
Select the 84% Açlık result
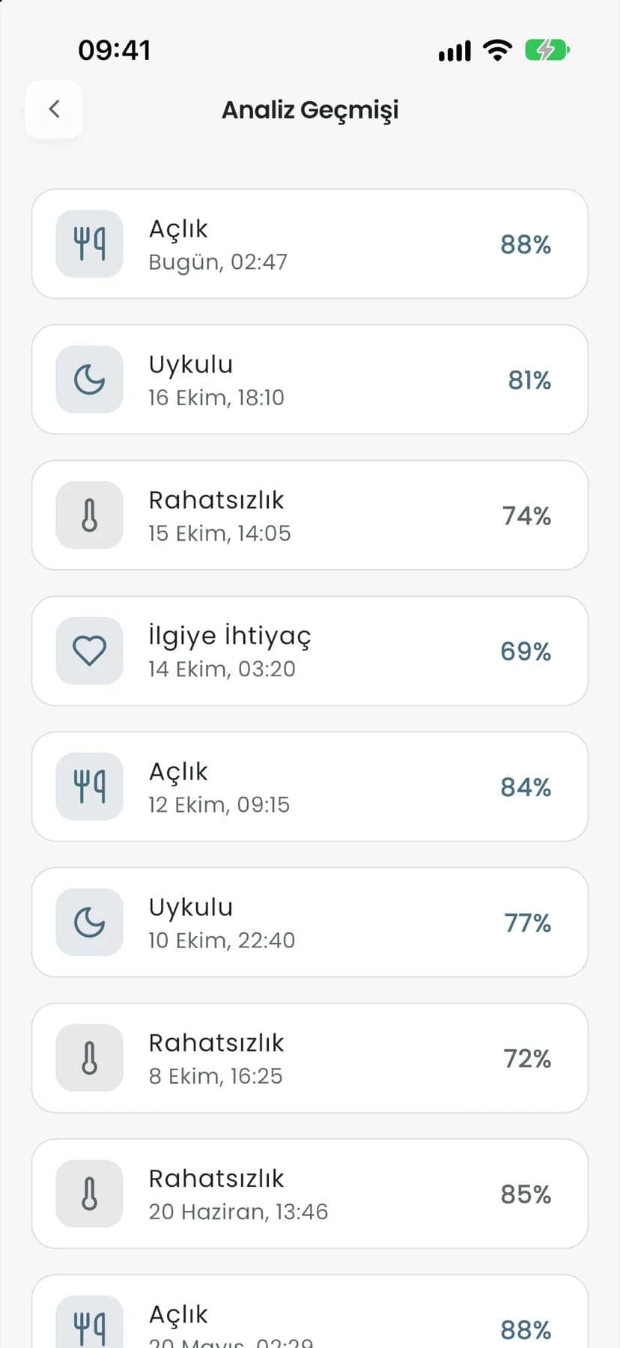[x=310, y=786]
